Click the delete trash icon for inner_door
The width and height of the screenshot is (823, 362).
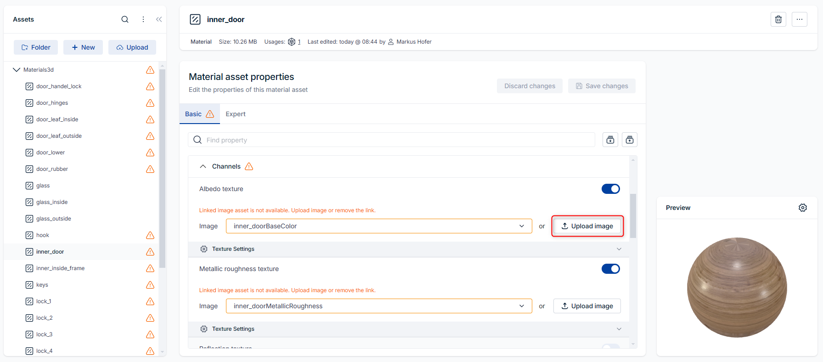click(778, 19)
